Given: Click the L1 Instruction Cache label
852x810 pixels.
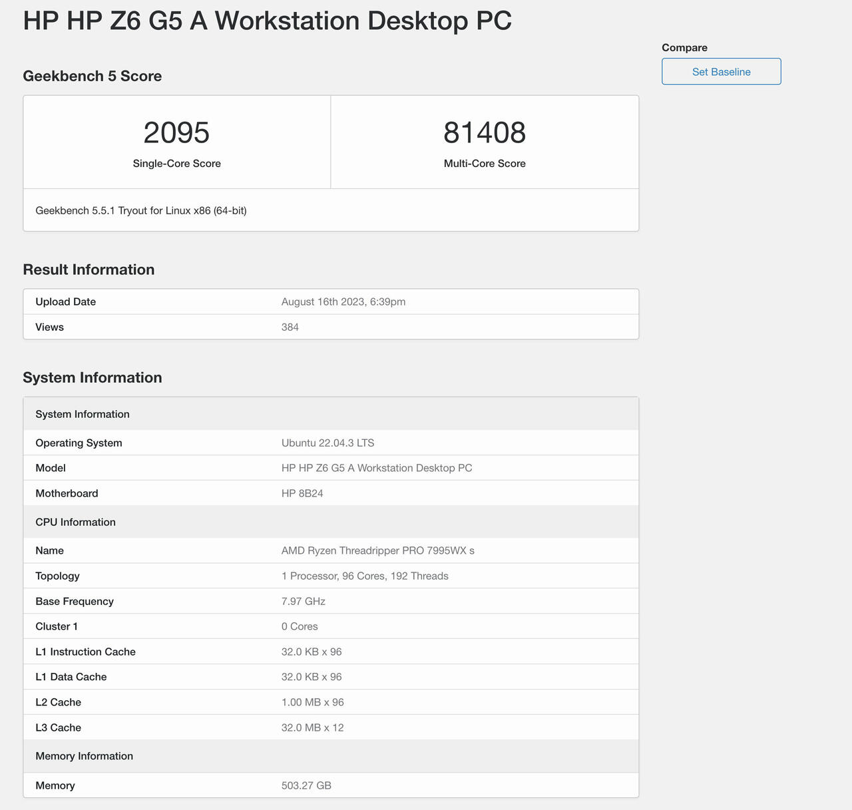Looking at the screenshot, I should [85, 652].
